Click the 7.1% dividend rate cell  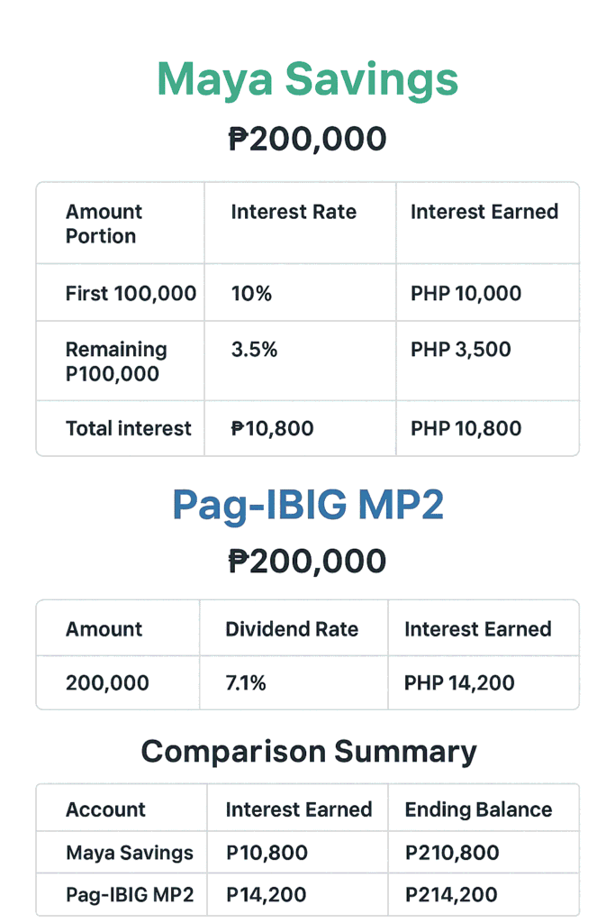[x=245, y=682]
